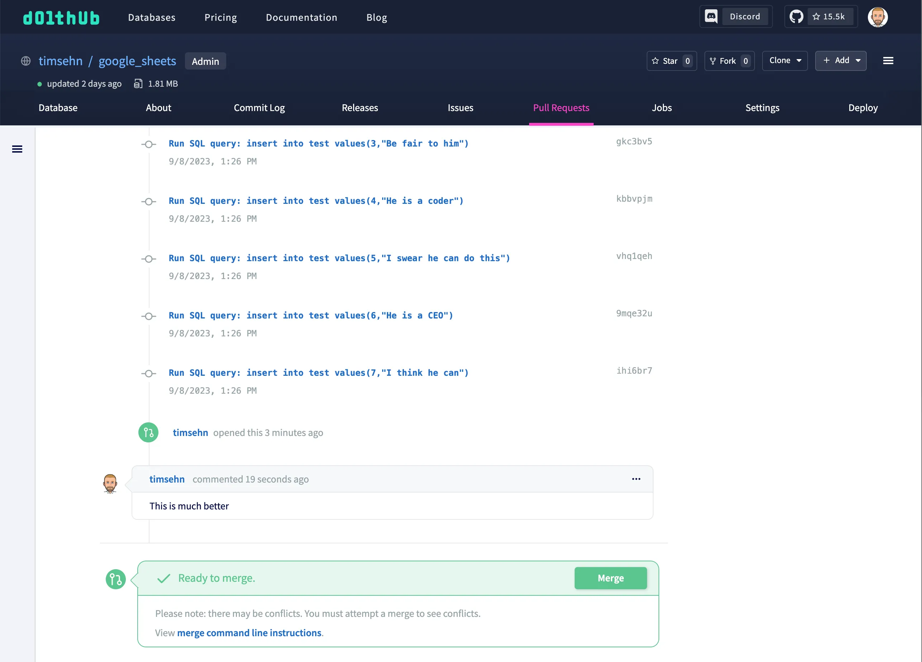922x662 pixels.
Task: Click the green pull request icon near timsehn opened this
Action: (148, 432)
